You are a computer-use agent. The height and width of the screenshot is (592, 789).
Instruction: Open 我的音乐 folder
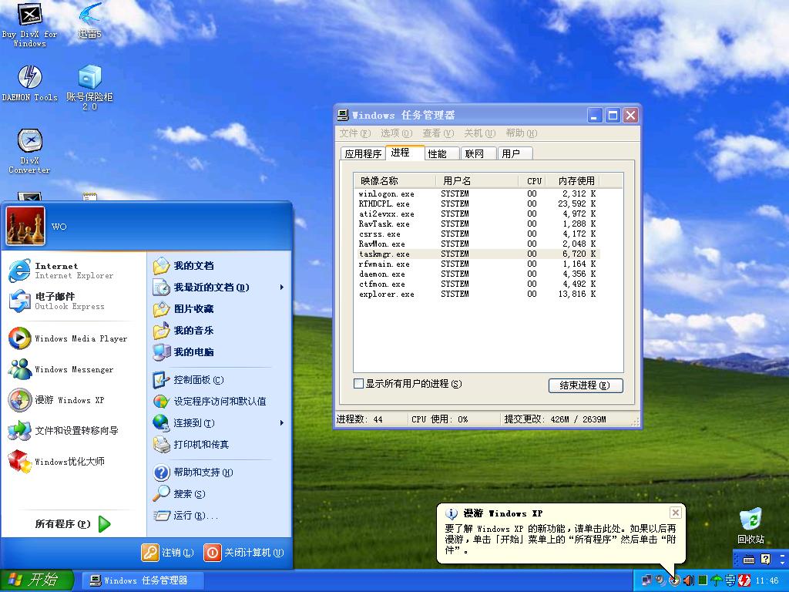click(x=183, y=330)
